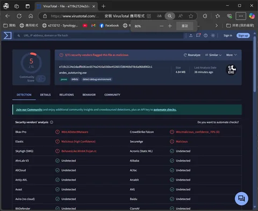Click the detect-debug-environment tag
258x211 pixels.
click(97, 79)
